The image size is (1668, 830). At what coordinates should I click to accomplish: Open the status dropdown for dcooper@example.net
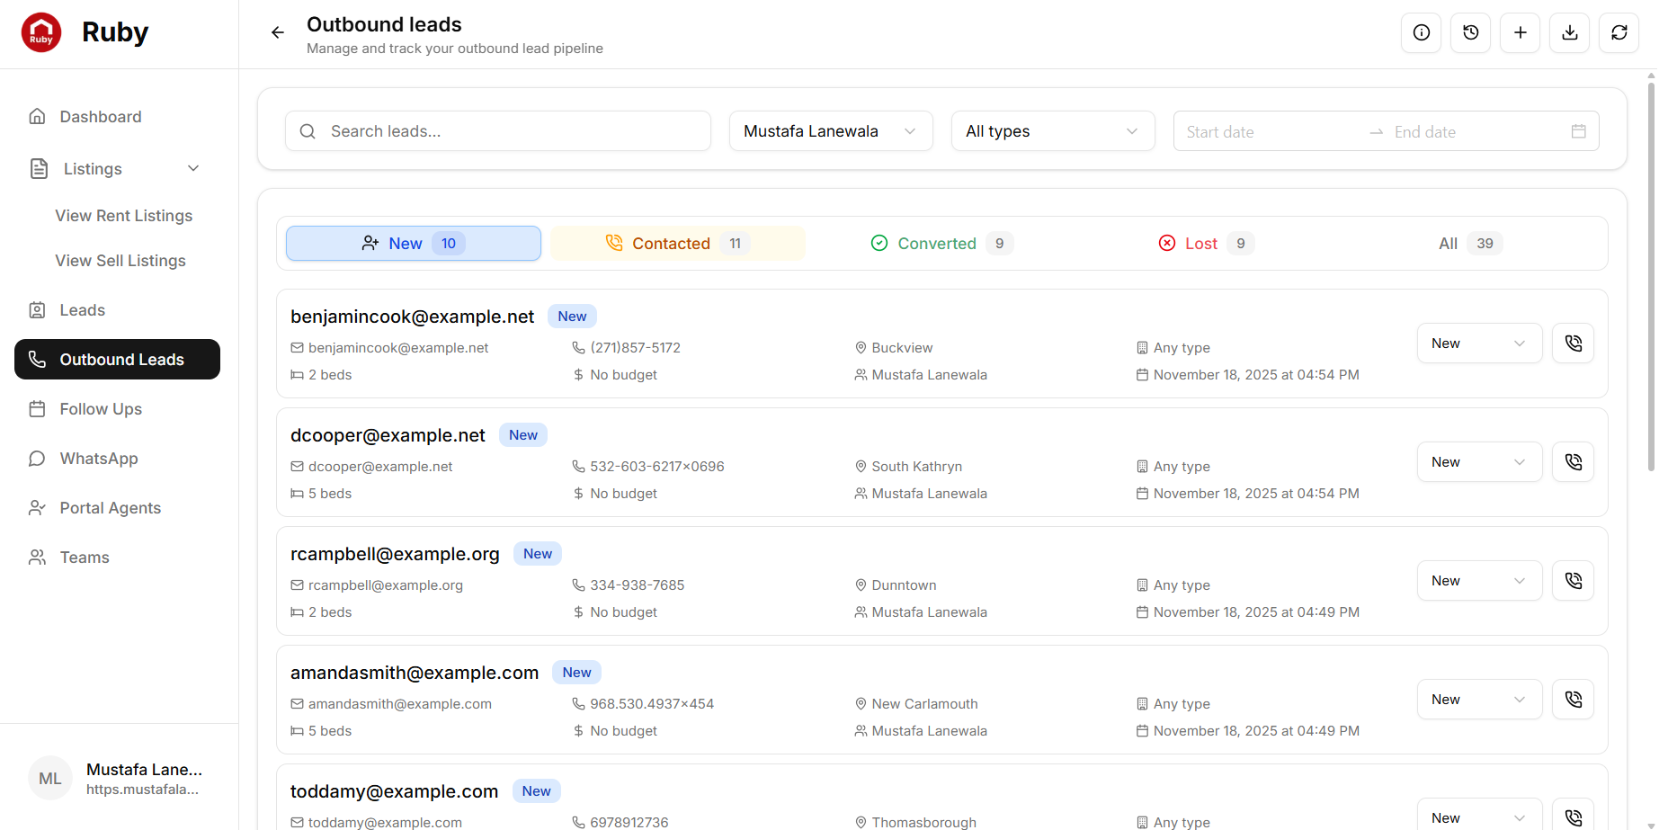(x=1479, y=461)
